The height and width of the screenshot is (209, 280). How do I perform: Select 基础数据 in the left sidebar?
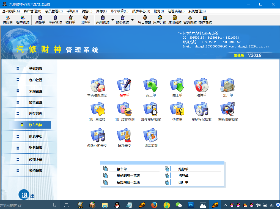click(x=36, y=68)
